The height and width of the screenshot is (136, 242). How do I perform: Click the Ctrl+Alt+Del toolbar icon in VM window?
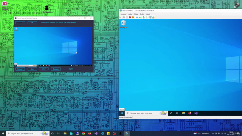[121, 17]
